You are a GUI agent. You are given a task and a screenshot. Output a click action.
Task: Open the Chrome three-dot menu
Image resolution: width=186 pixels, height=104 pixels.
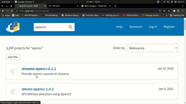click(183, 11)
